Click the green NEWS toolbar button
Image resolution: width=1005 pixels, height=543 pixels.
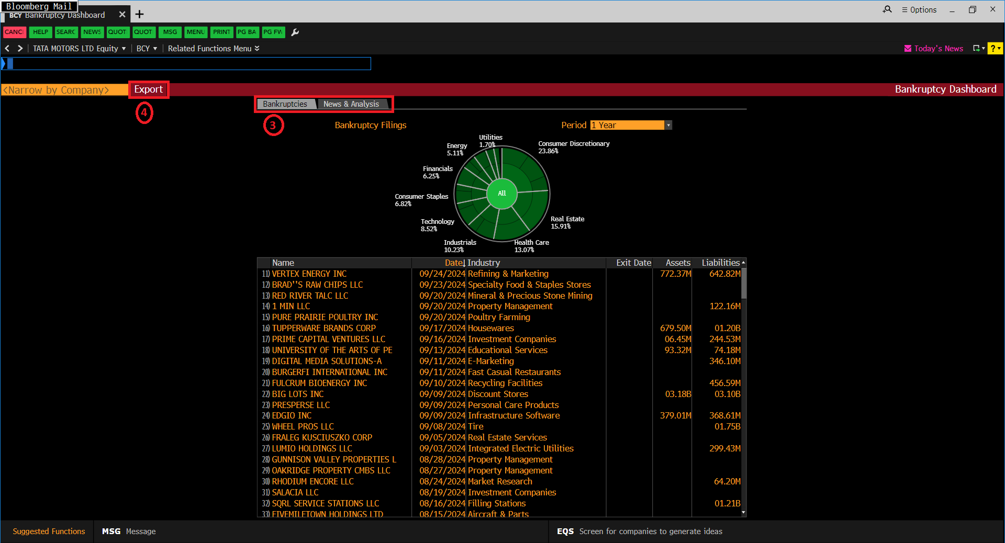(92, 32)
